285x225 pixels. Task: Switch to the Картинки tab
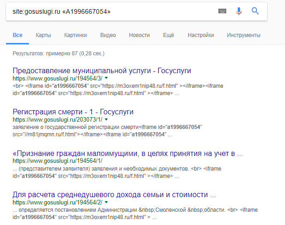[x=76, y=35]
